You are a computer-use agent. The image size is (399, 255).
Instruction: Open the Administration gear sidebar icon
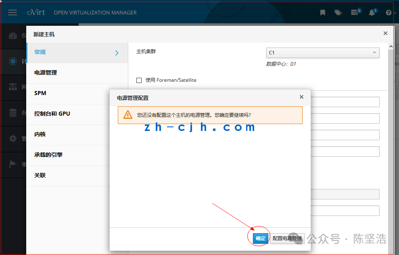13,139
